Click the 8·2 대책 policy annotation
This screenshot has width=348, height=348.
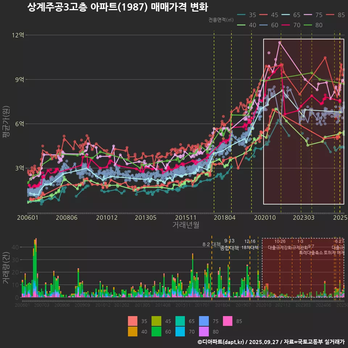pyautogui.click(x=212, y=244)
